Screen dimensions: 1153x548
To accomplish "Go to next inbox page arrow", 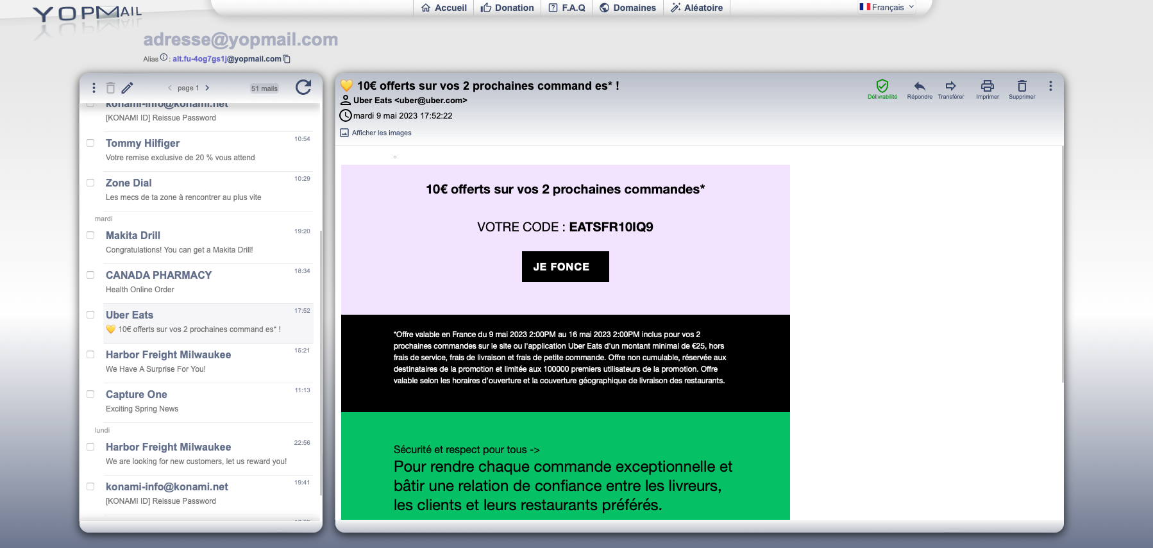I will coord(207,88).
